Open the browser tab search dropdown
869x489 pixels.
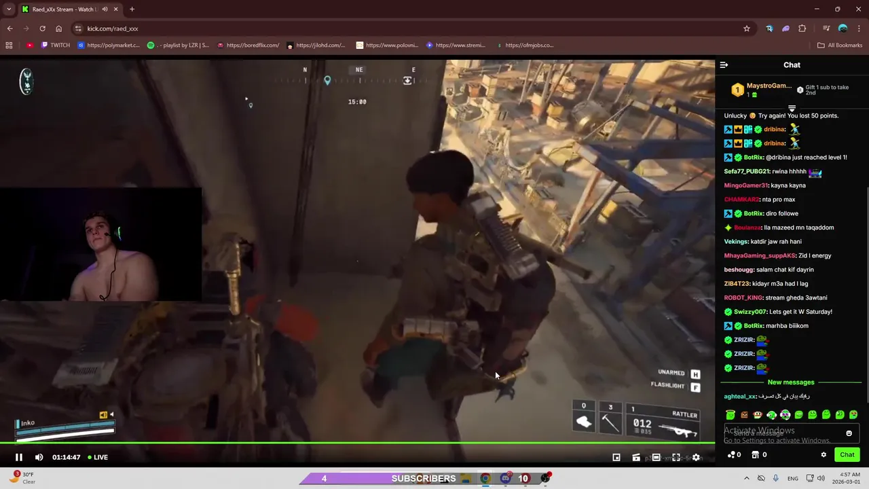coord(9,9)
